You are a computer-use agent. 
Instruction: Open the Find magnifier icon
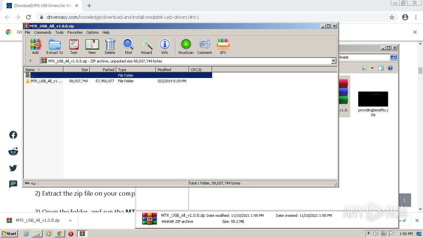pos(128,46)
